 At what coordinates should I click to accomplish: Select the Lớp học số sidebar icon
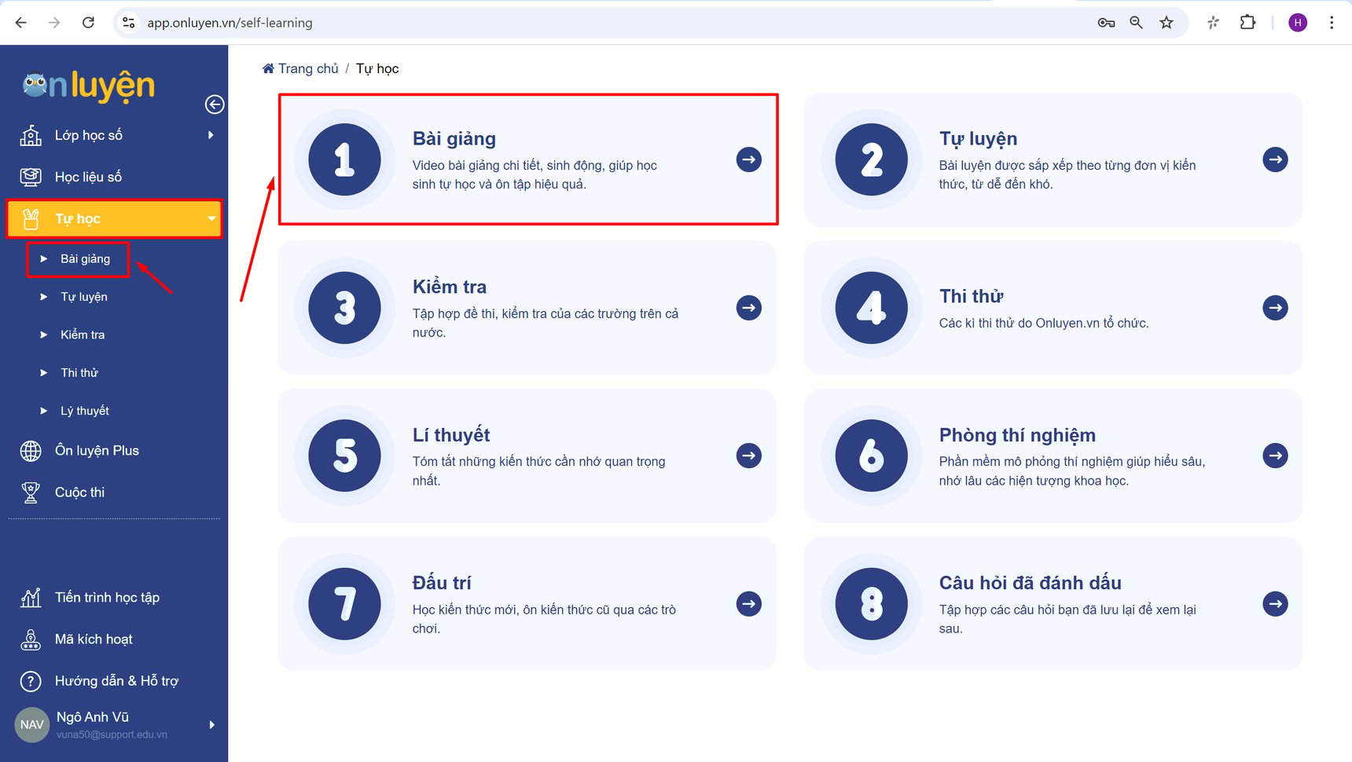(x=30, y=134)
